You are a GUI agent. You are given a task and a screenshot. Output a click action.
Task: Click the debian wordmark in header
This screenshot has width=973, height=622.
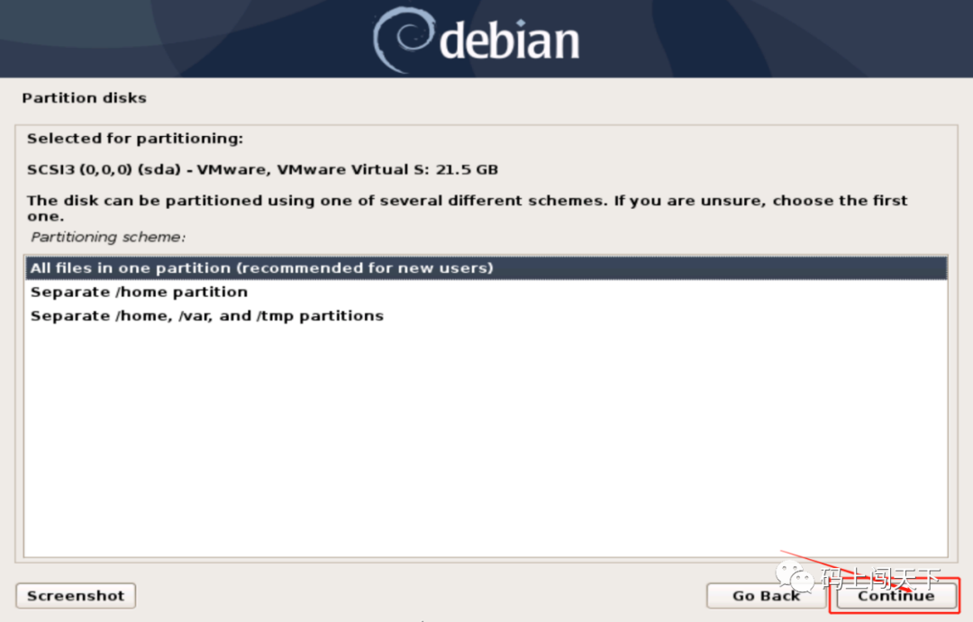(509, 41)
